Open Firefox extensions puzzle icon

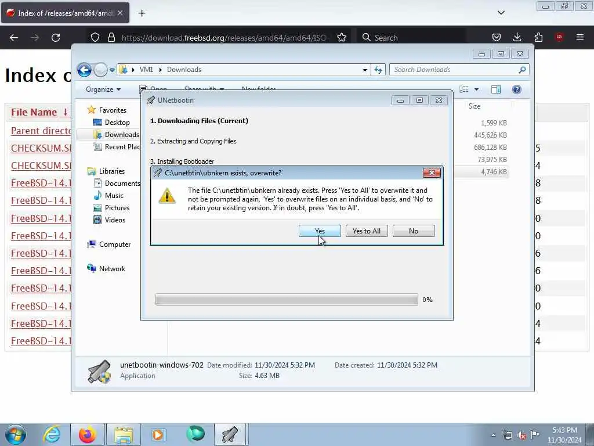538,38
